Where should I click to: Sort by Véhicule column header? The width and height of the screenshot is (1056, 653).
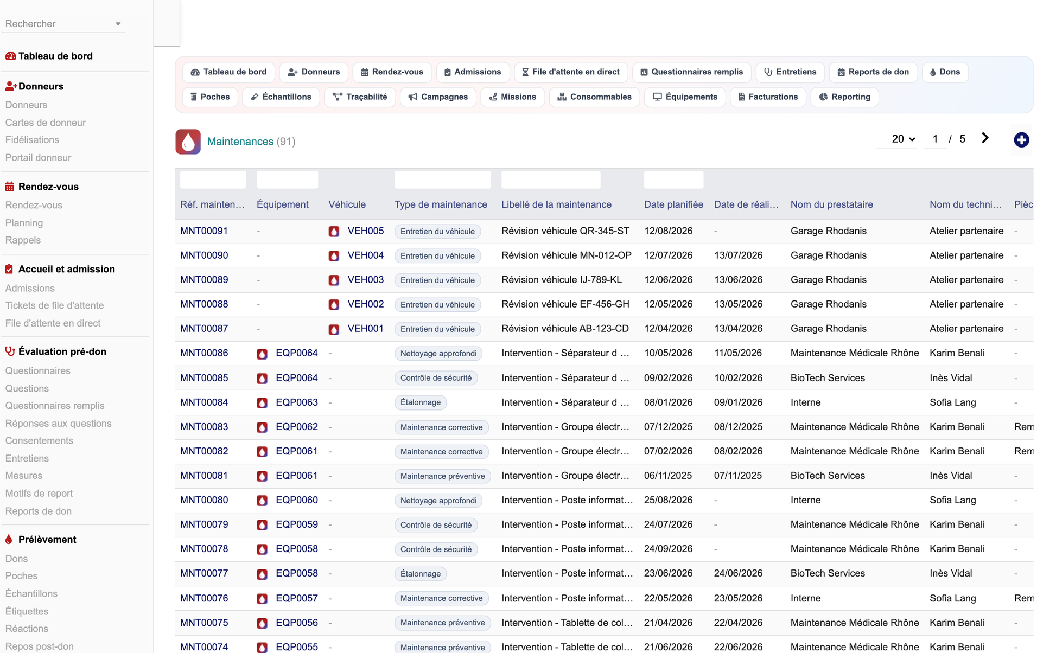347,204
